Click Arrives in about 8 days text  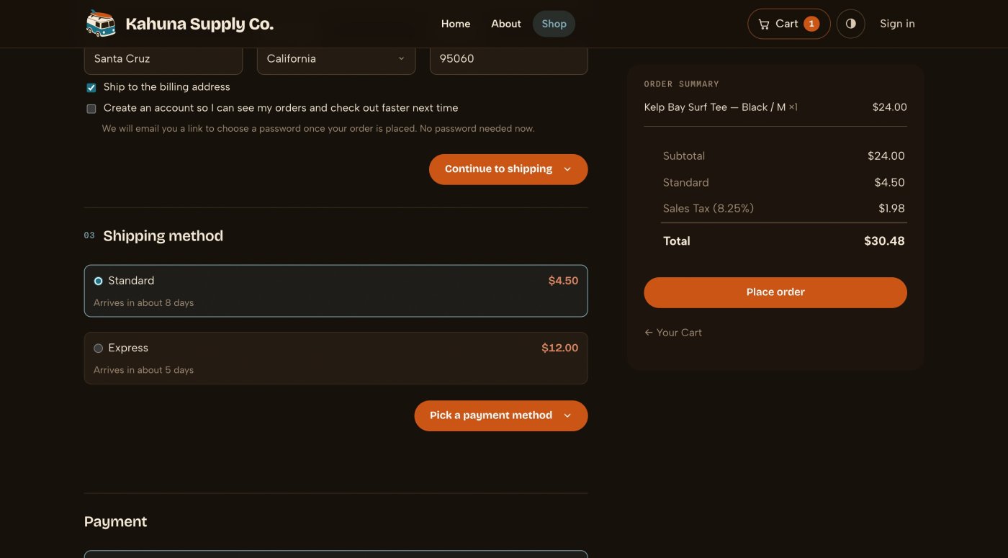[143, 303]
